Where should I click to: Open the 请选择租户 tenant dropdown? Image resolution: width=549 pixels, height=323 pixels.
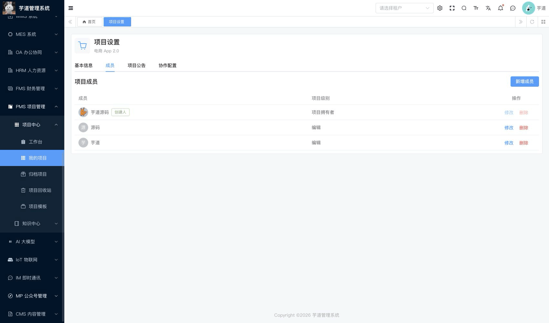[x=404, y=8]
